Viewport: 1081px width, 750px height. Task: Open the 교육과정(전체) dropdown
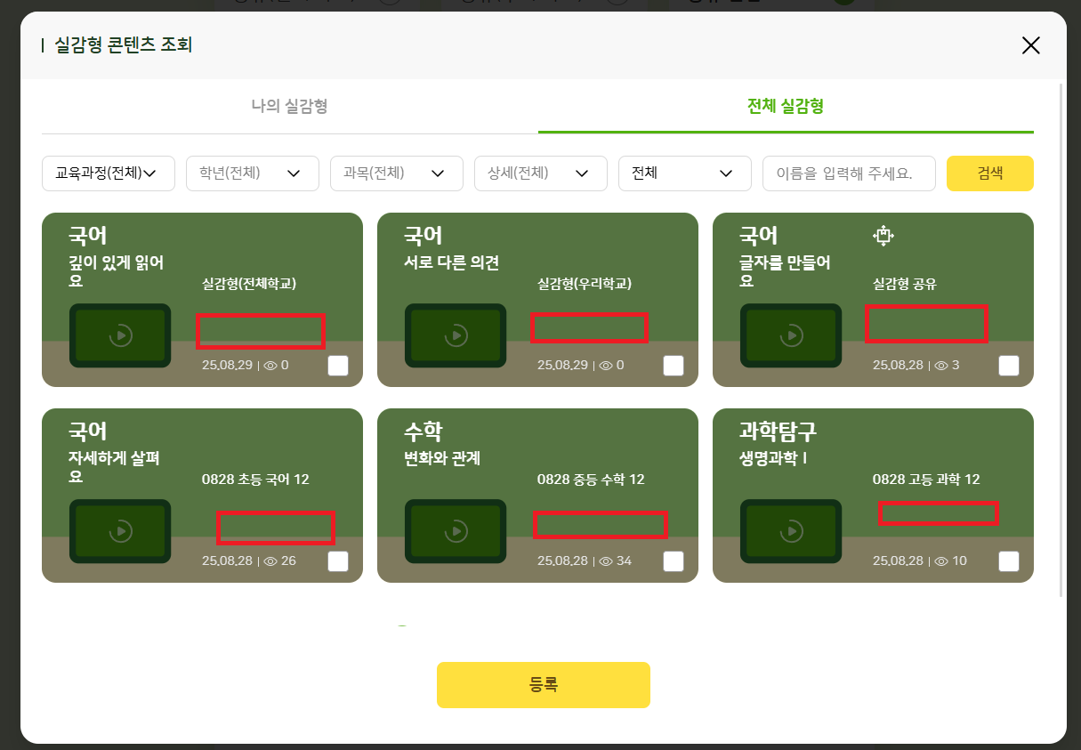pyautogui.click(x=109, y=173)
